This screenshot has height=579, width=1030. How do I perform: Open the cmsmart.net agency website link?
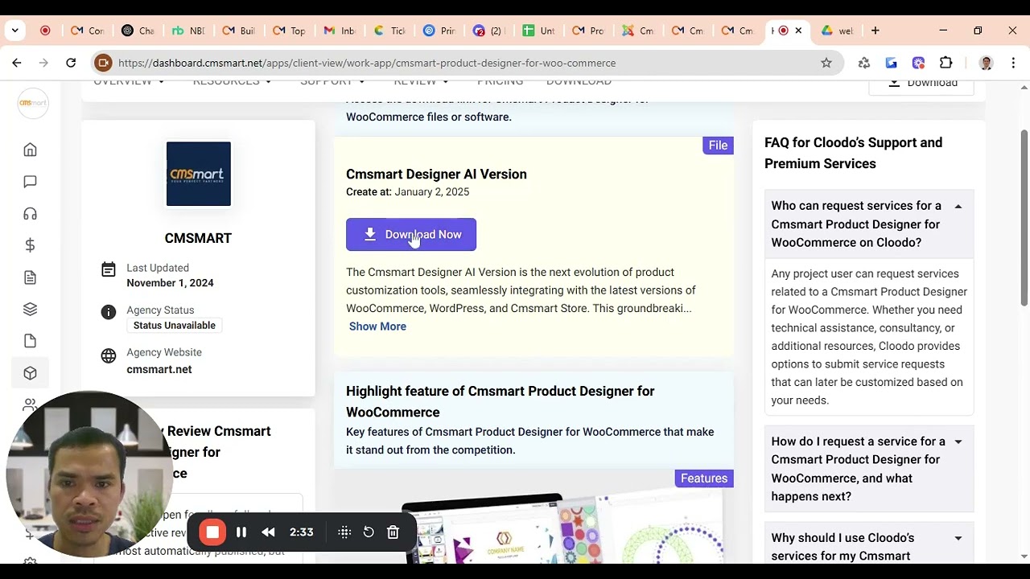click(x=159, y=369)
